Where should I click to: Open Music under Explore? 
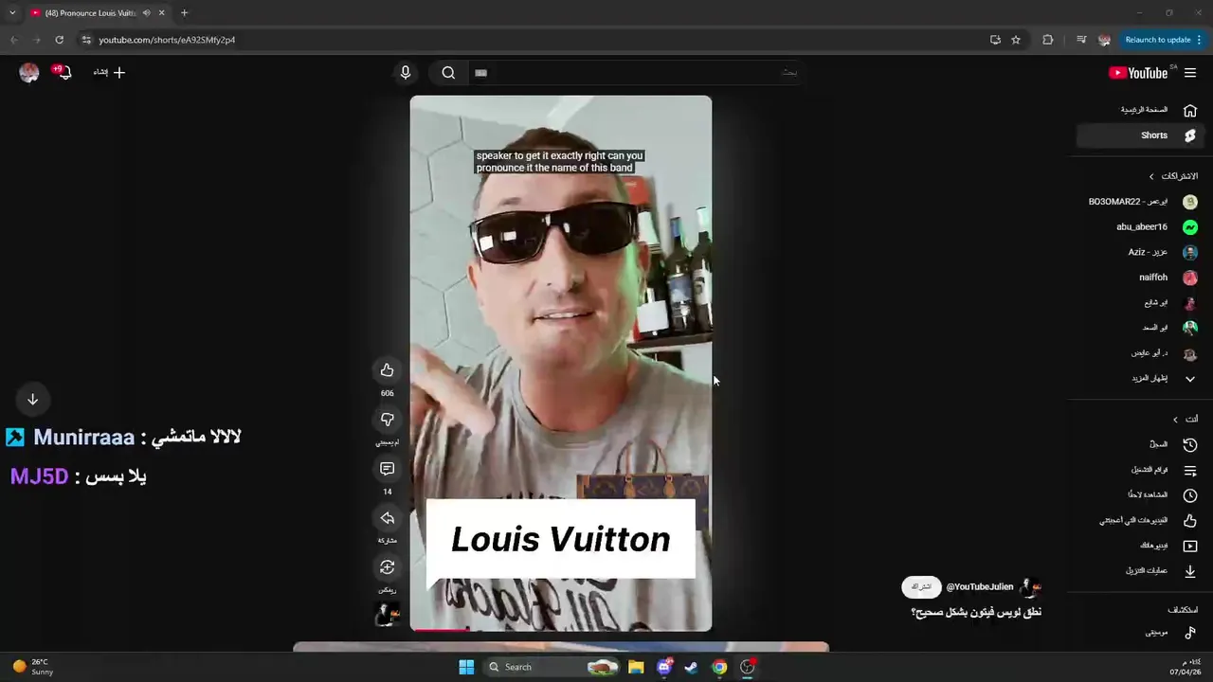1142,633
